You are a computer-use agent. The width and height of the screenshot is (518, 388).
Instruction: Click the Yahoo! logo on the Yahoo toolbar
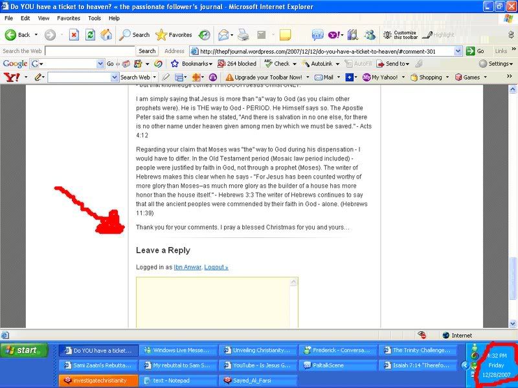12,78
